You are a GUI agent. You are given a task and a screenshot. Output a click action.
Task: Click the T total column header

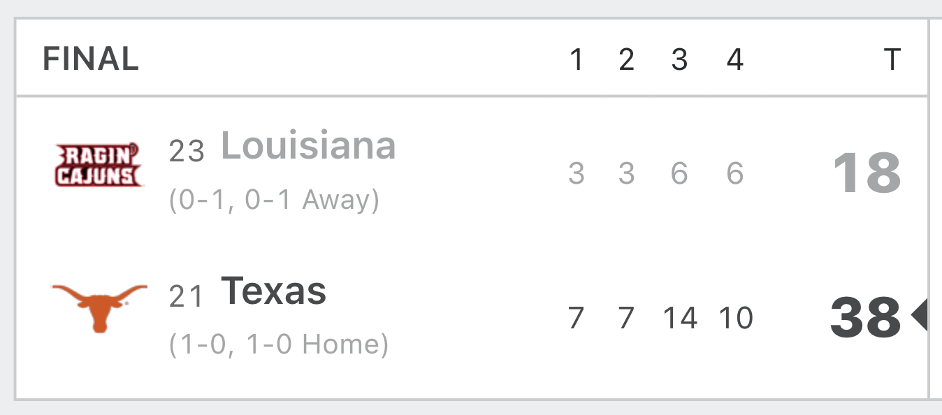click(x=892, y=60)
